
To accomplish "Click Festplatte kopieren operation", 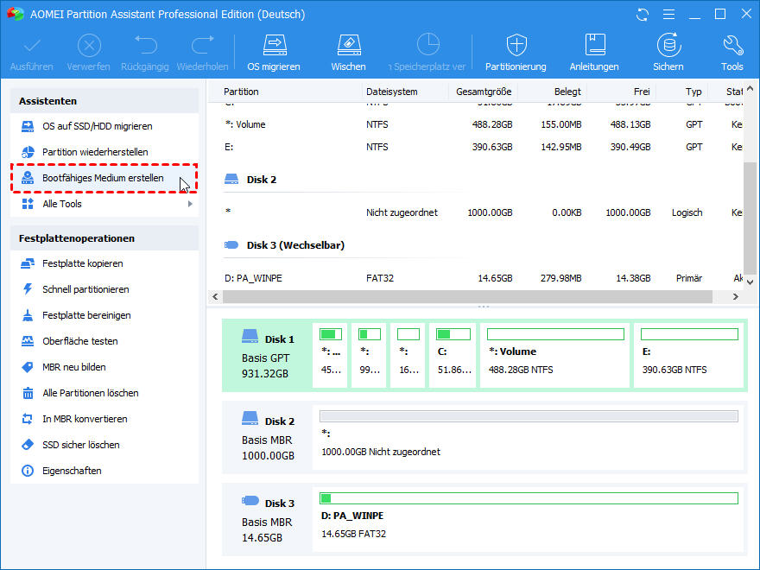I will pyautogui.click(x=83, y=263).
